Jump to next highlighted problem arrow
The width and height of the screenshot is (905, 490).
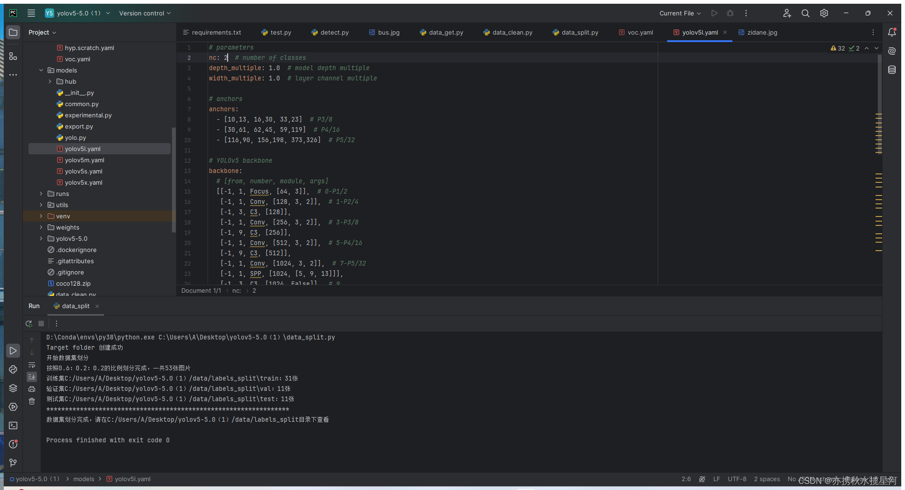pyautogui.click(x=876, y=48)
